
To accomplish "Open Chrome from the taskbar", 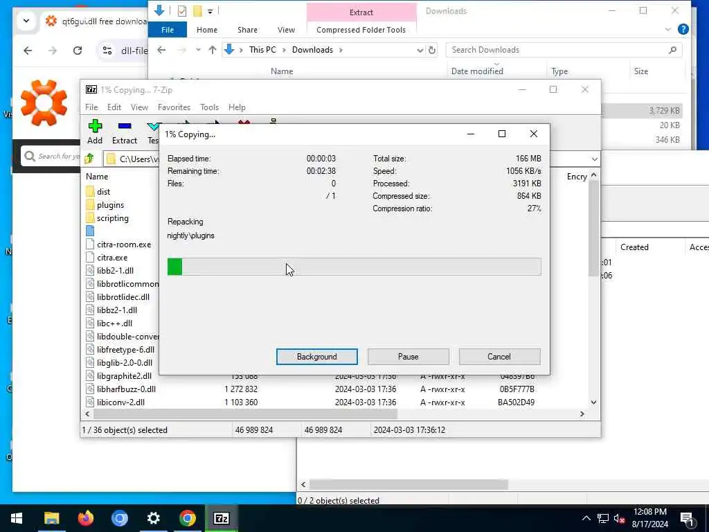I will (187, 518).
